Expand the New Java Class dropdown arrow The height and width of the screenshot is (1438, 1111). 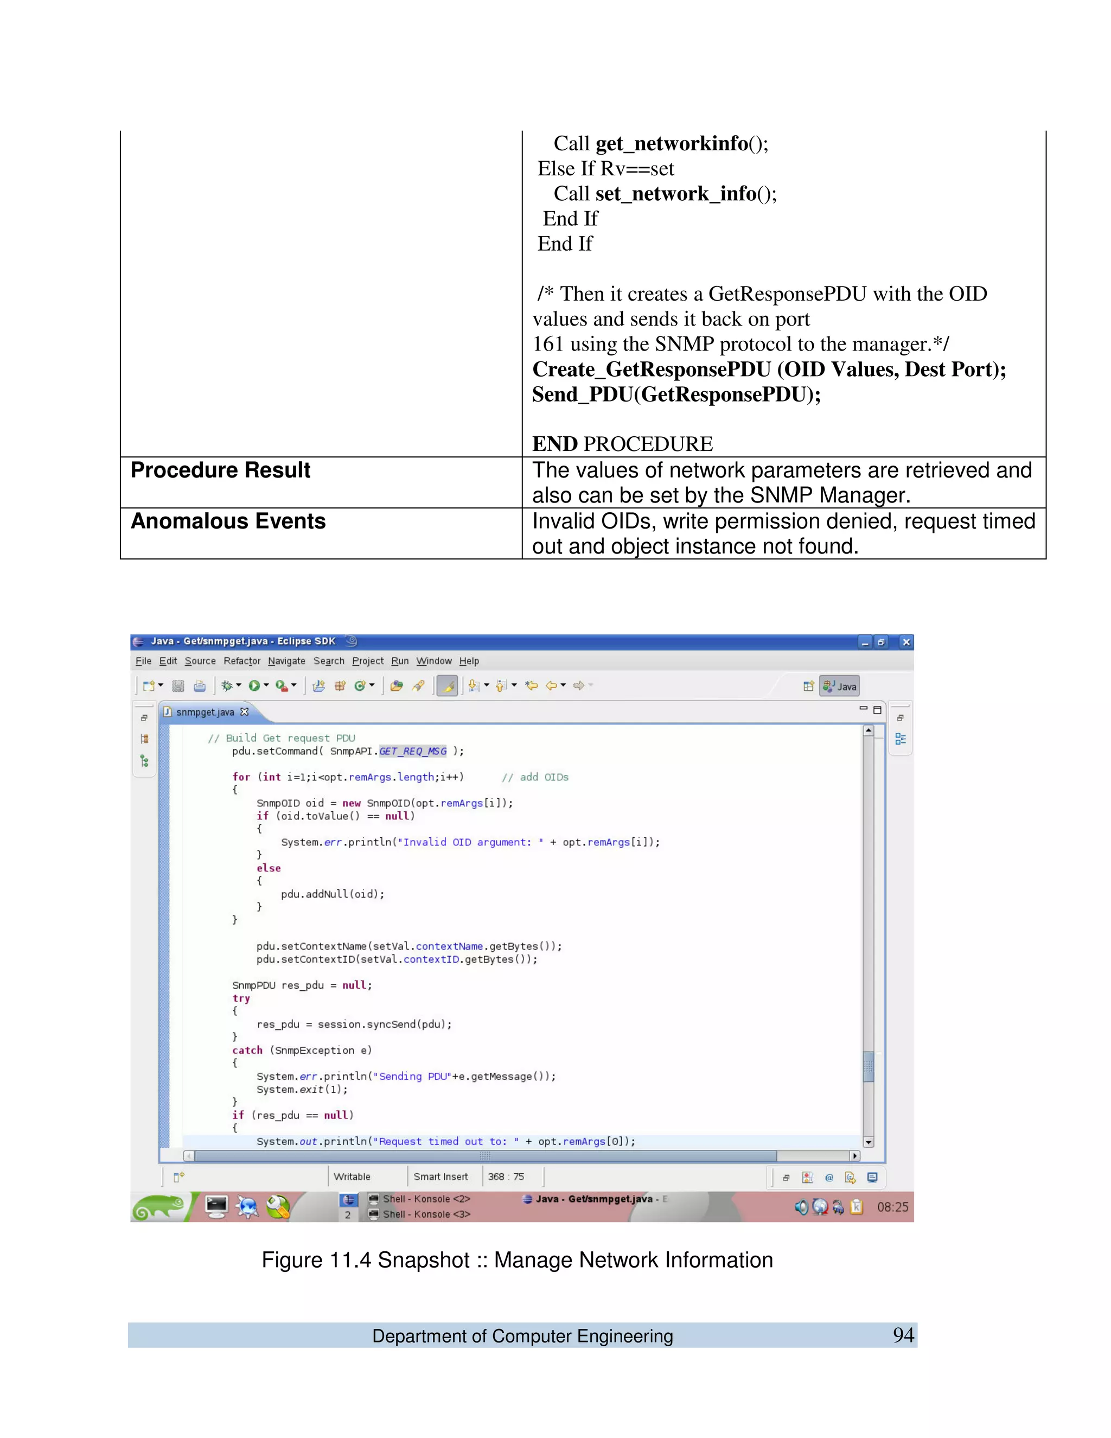click(372, 685)
